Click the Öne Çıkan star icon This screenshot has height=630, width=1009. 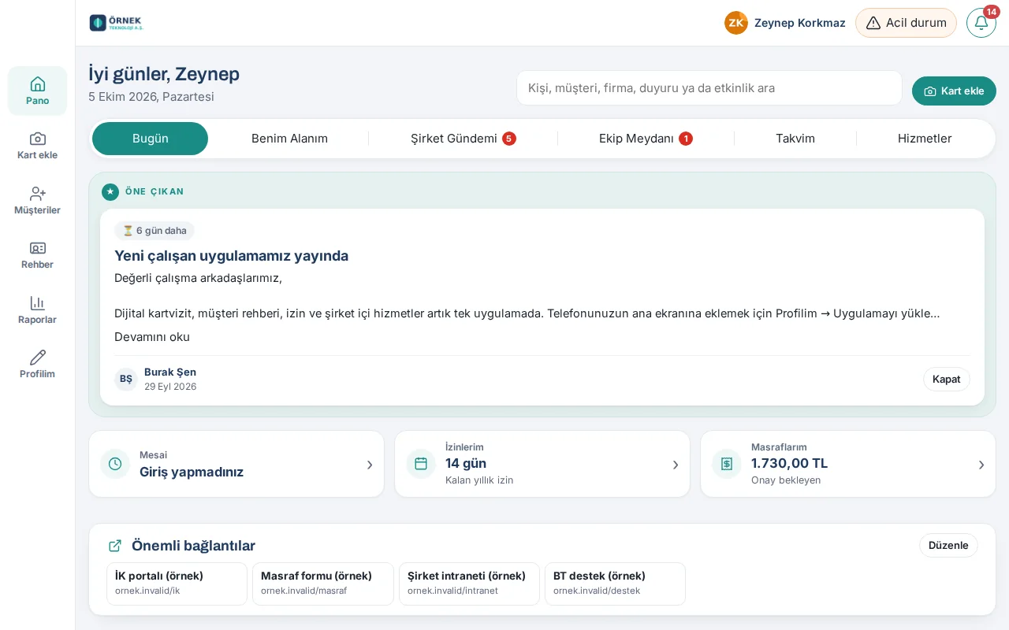[110, 191]
